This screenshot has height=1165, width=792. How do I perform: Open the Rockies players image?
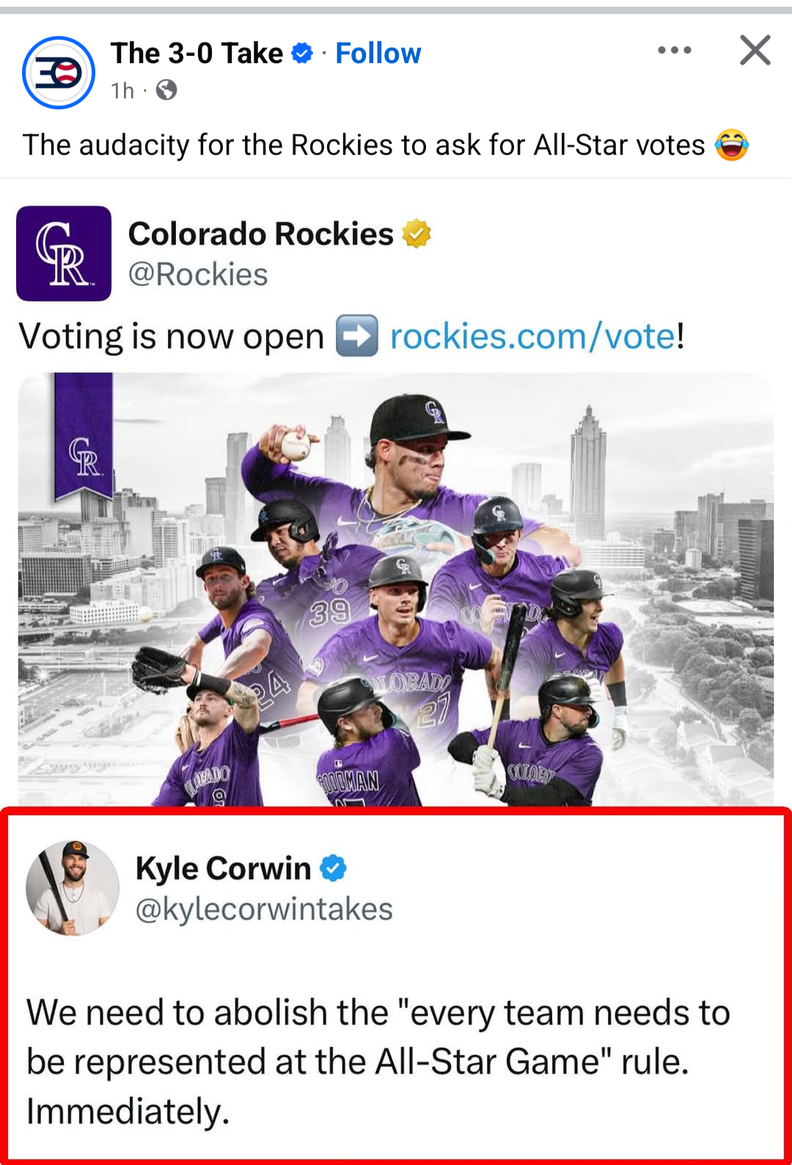396,589
